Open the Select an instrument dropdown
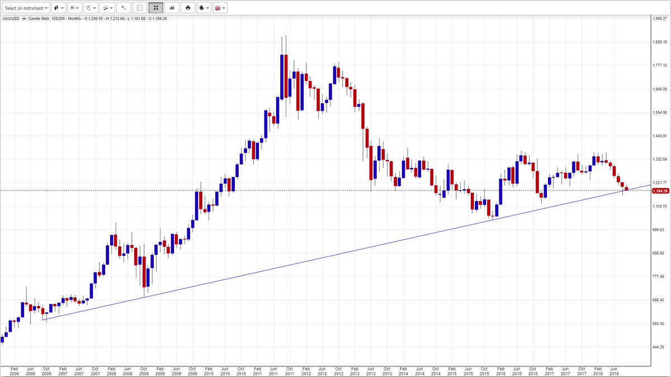The height and width of the screenshot is (377, 671). coord(26,8)
